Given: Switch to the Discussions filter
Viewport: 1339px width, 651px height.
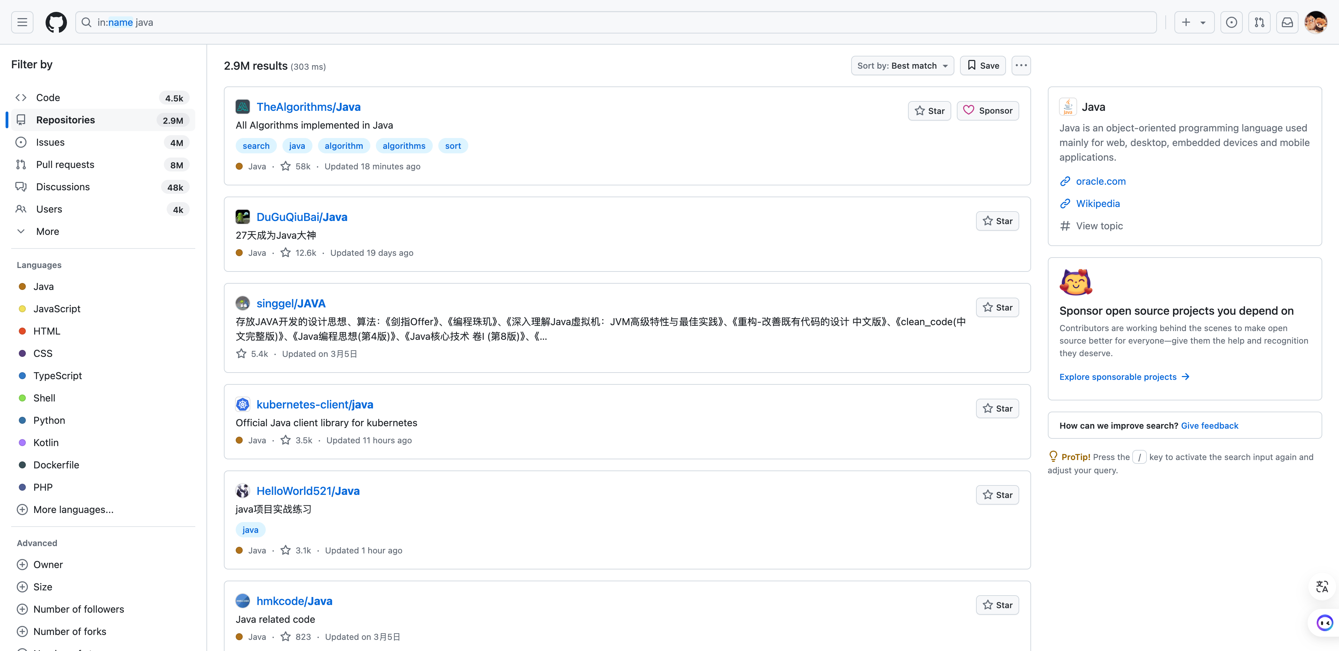Looking at the screenshot, I should pyautogui.click(x=63, y=187).
